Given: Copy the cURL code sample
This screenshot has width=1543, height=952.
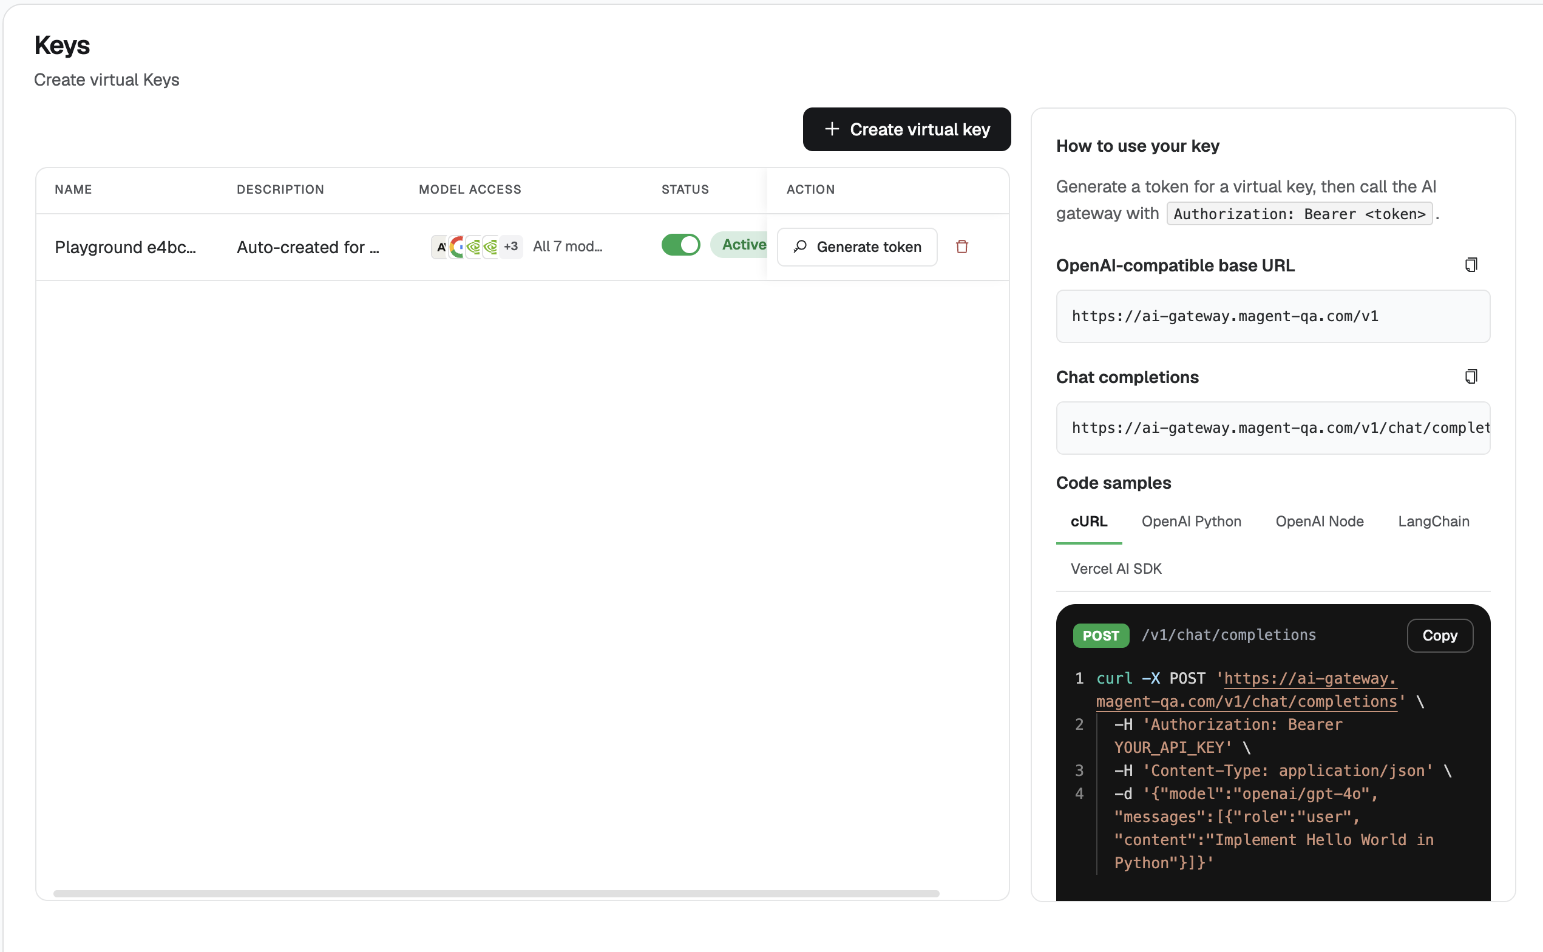Looking at the screenshot, I should [1439, 635].
